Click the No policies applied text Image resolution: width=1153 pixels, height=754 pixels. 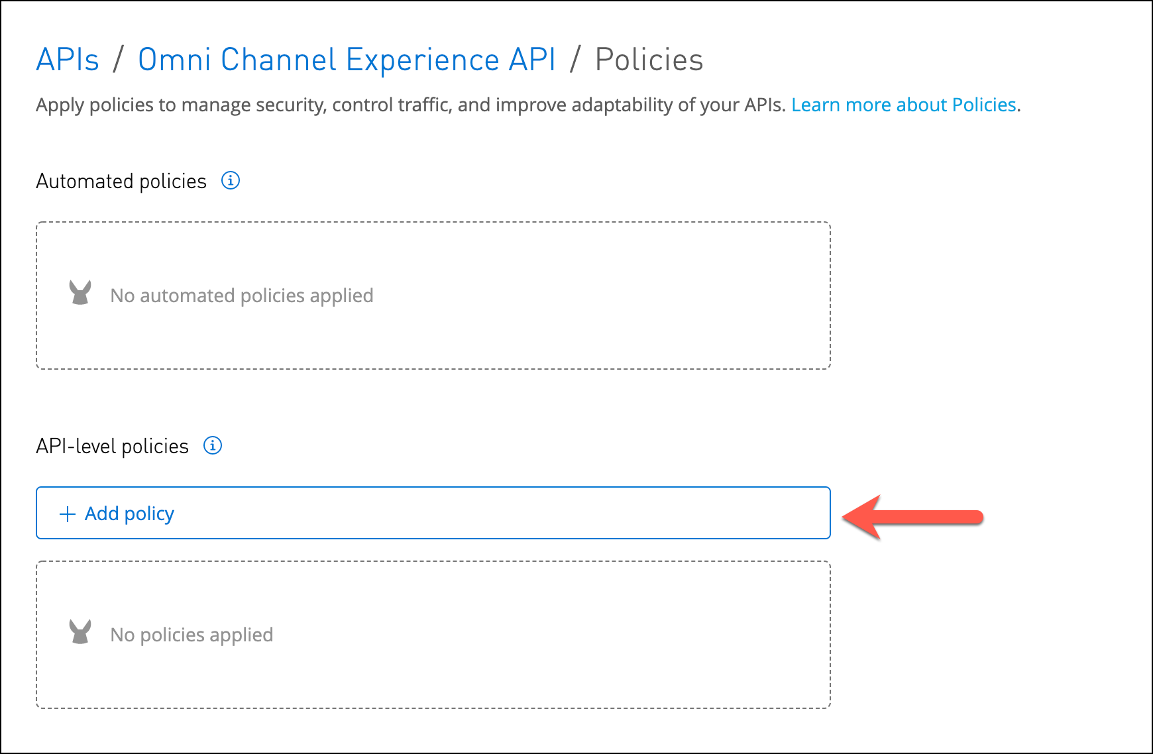point(192,635)
